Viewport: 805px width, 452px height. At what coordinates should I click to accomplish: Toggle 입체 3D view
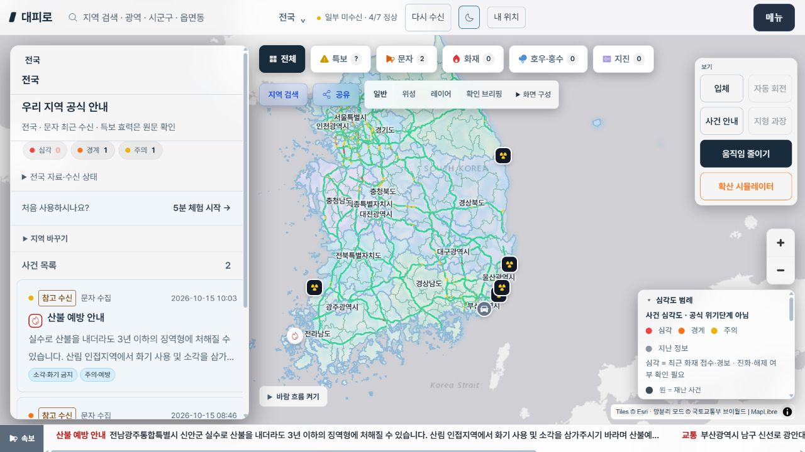(721, 89)
